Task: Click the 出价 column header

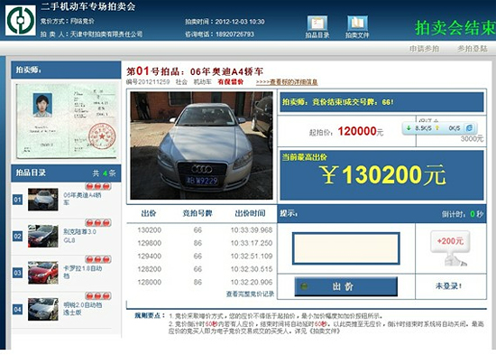Action: pyautogui.click(x=149, y=213)
